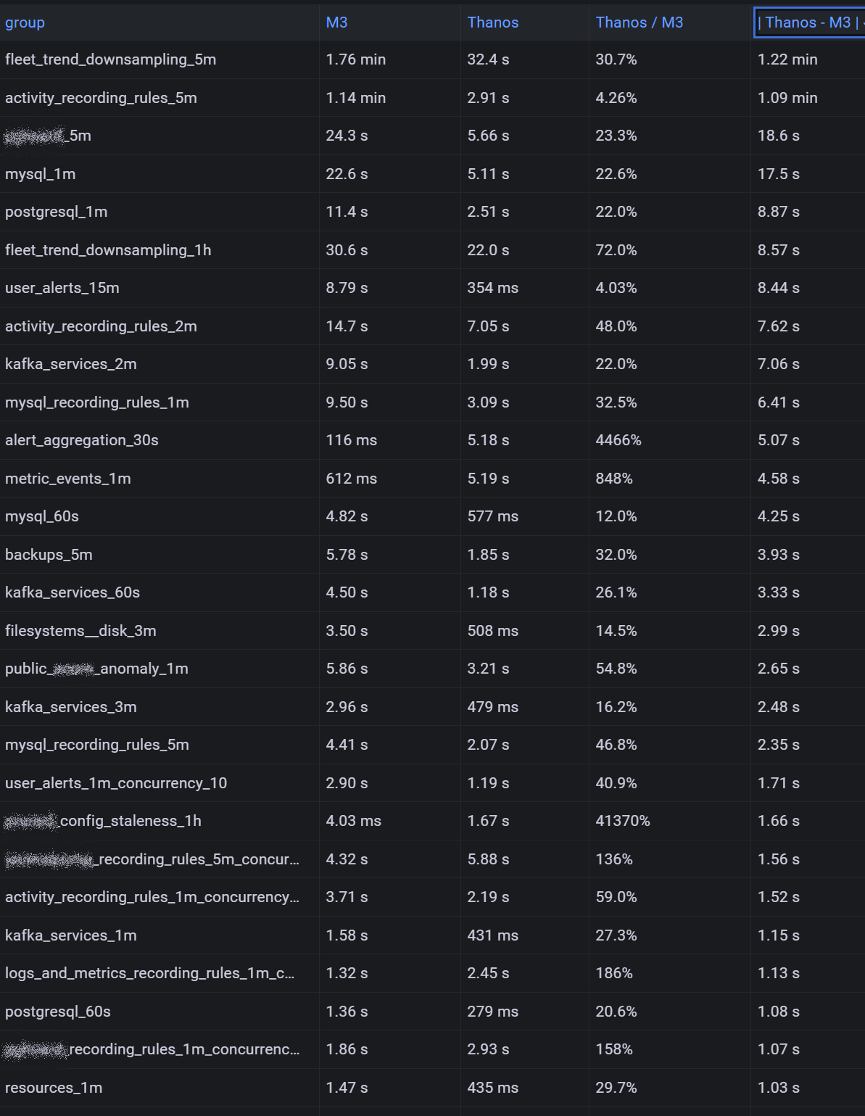Select the mysql_1m group cell
The width and height of the screenshot is (865, 1116).
click(x=40, y=174)
